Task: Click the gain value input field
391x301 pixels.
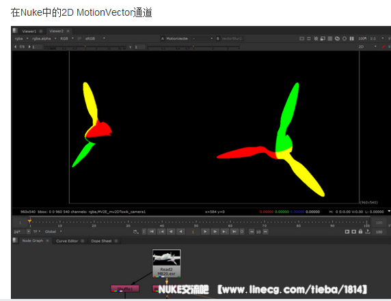Action: pyautogui.click(x=37, y=47)
